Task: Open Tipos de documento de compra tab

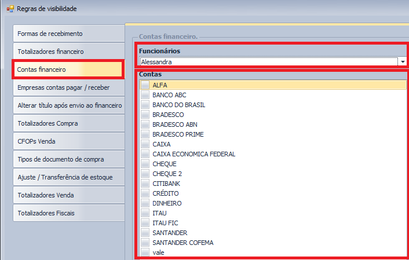Action: tap(69, 159)
